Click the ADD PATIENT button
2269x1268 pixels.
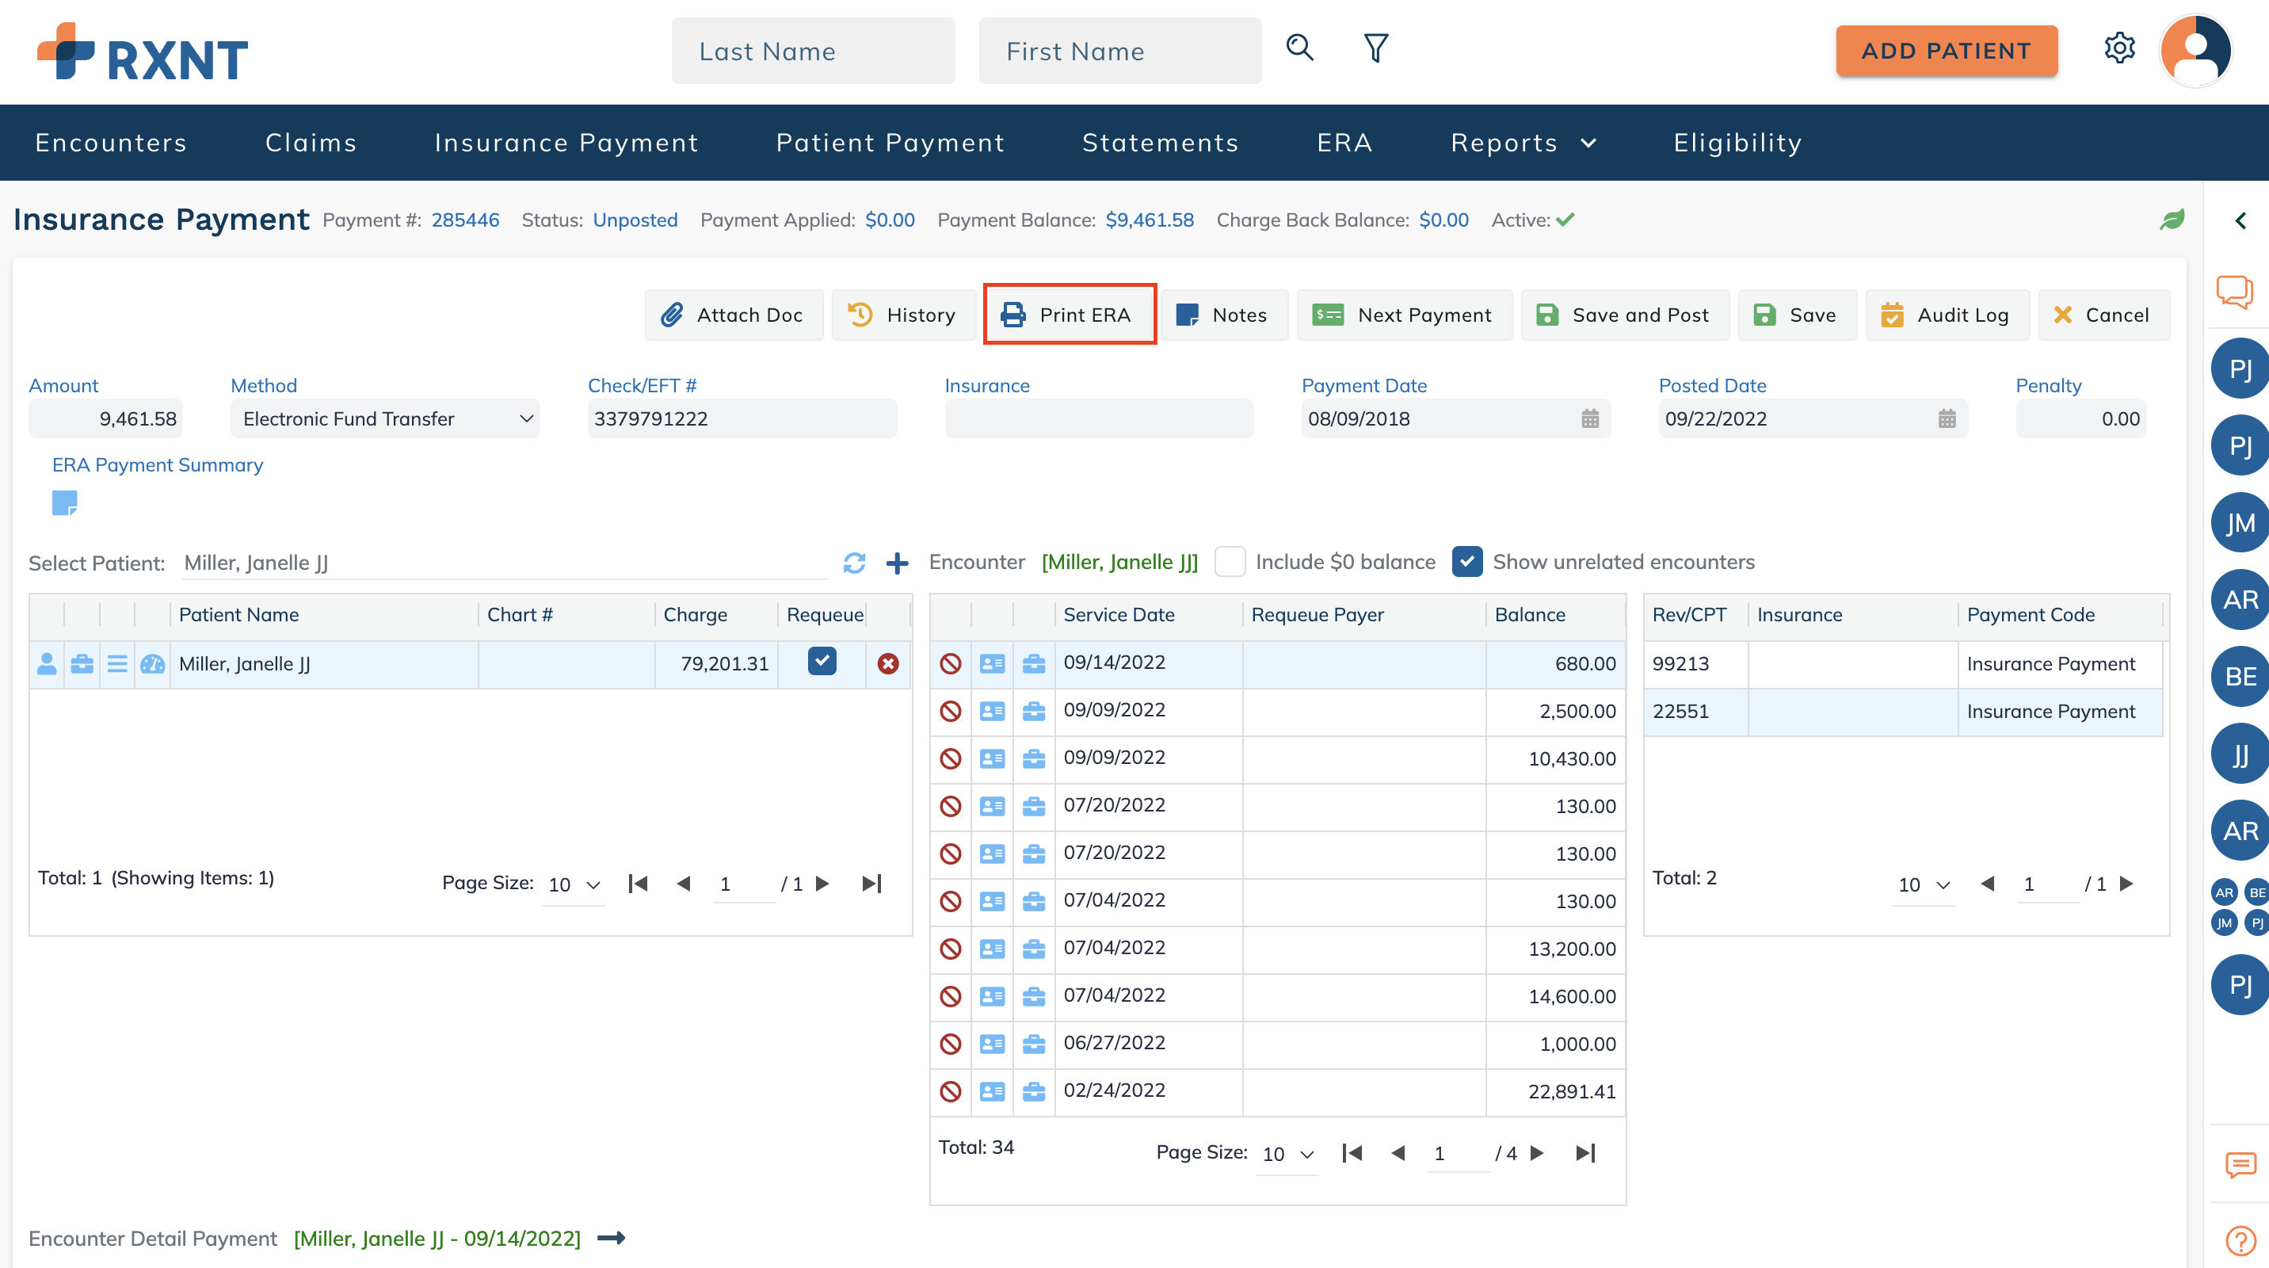(1947, 51)
